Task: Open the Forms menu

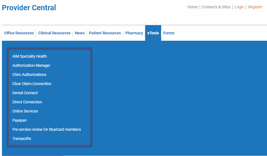Action: point(169,33)
